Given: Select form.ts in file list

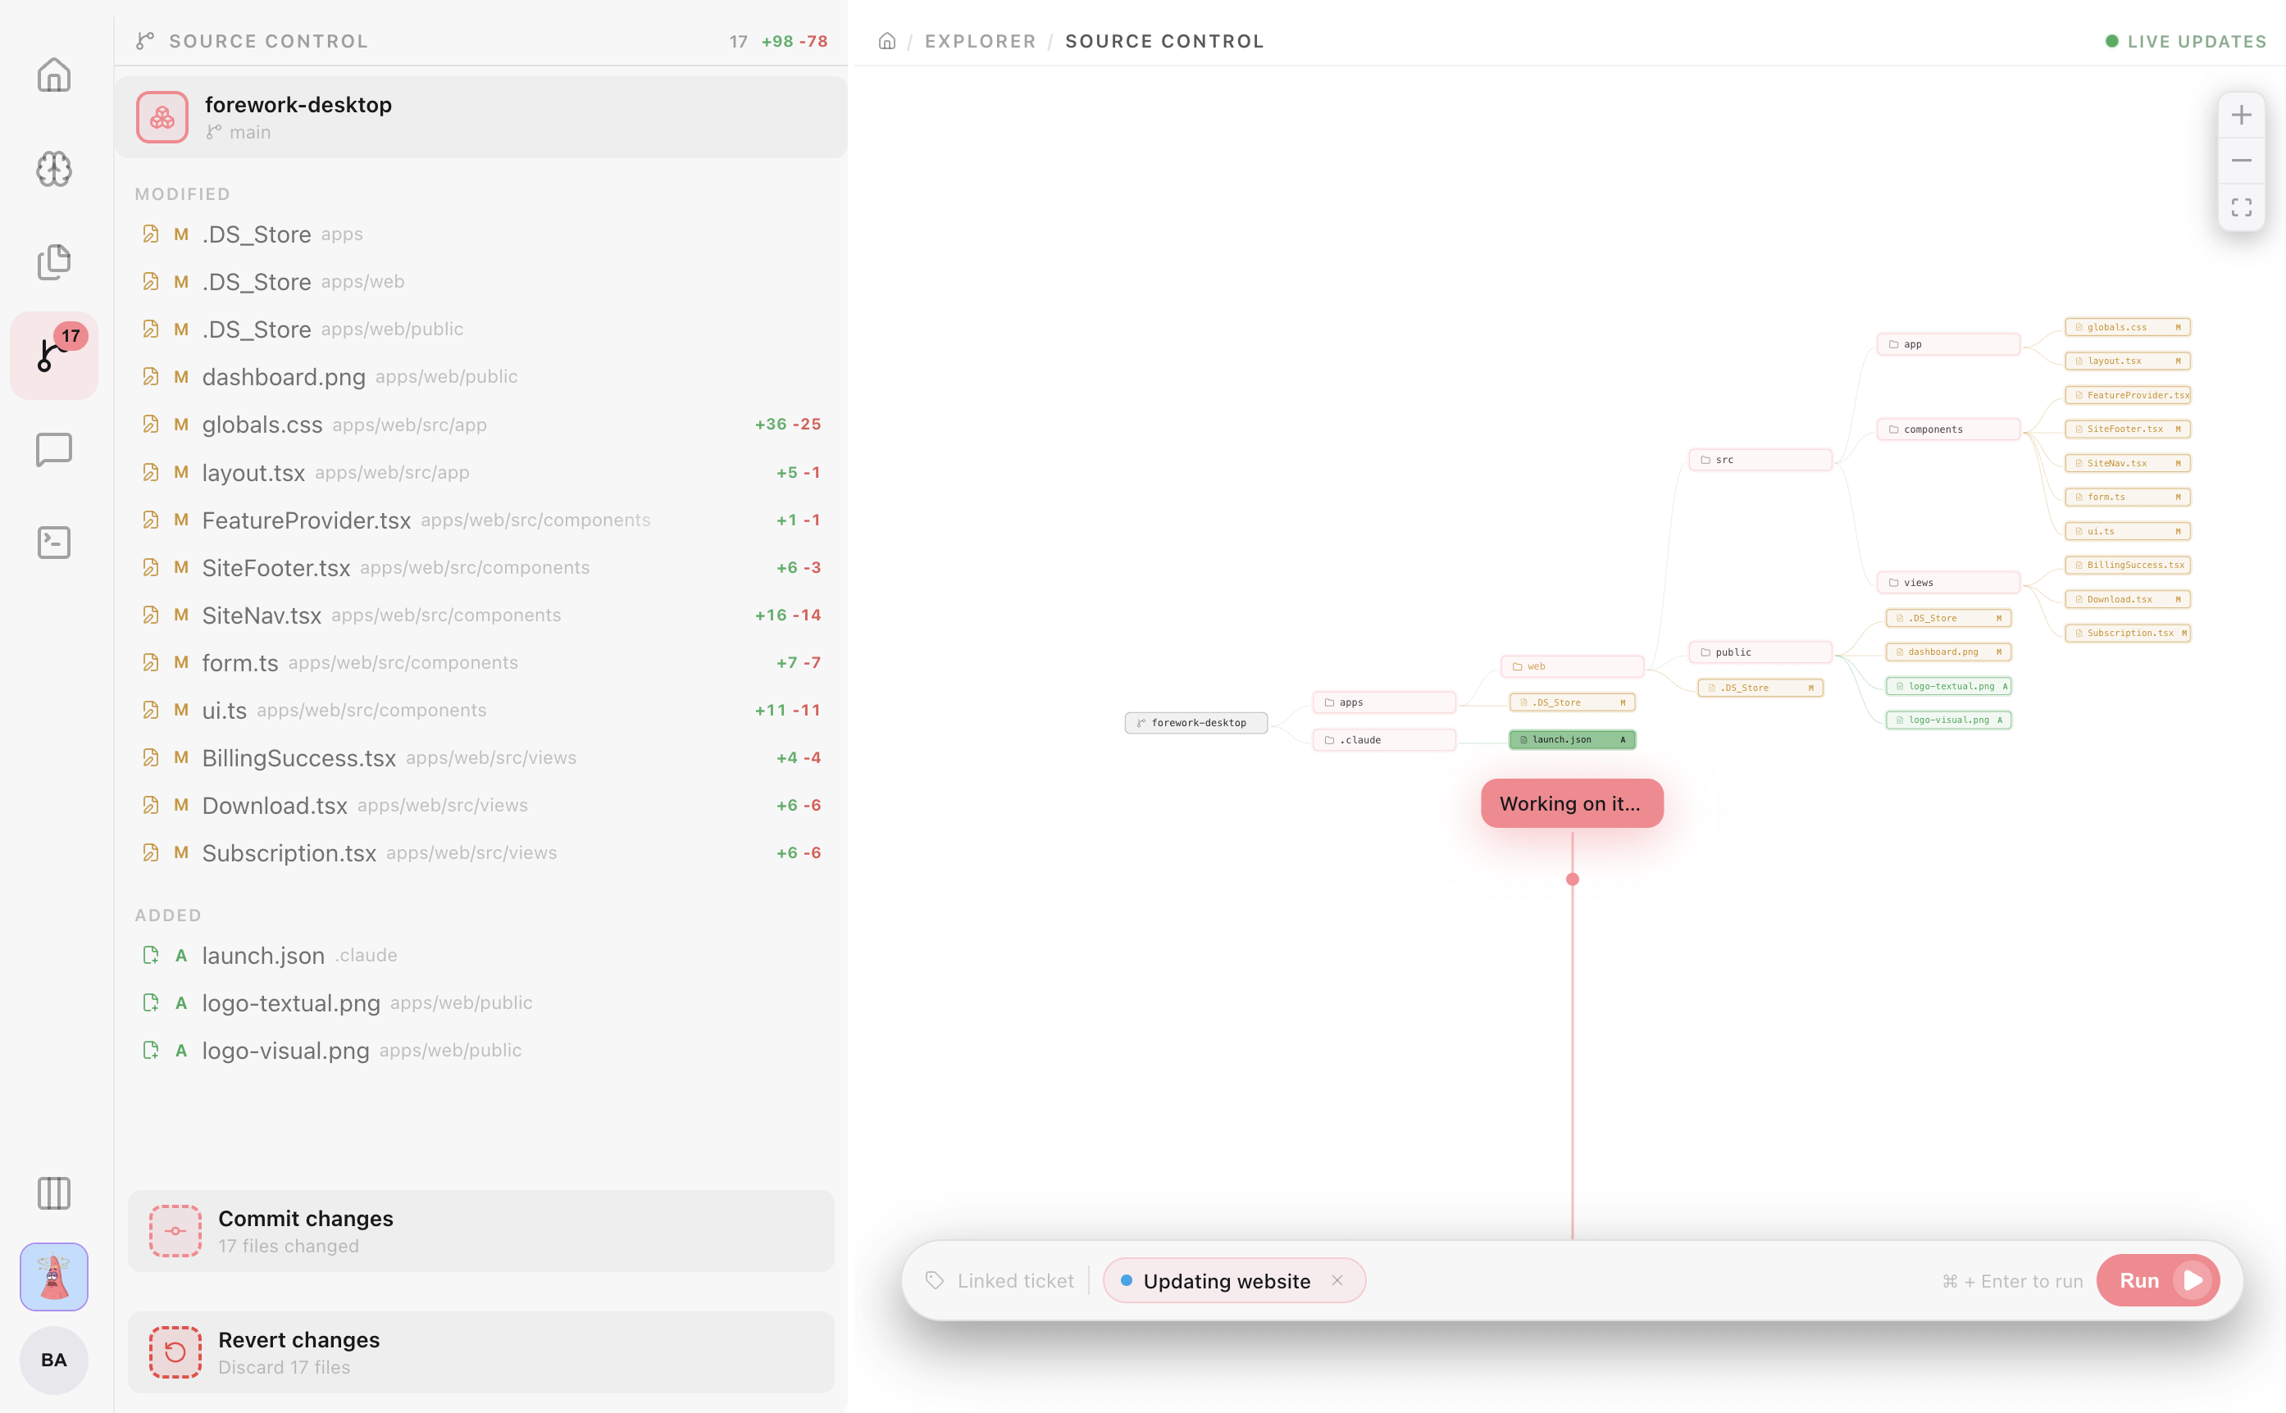Looking at the screenshot, I should pos(480,662).
